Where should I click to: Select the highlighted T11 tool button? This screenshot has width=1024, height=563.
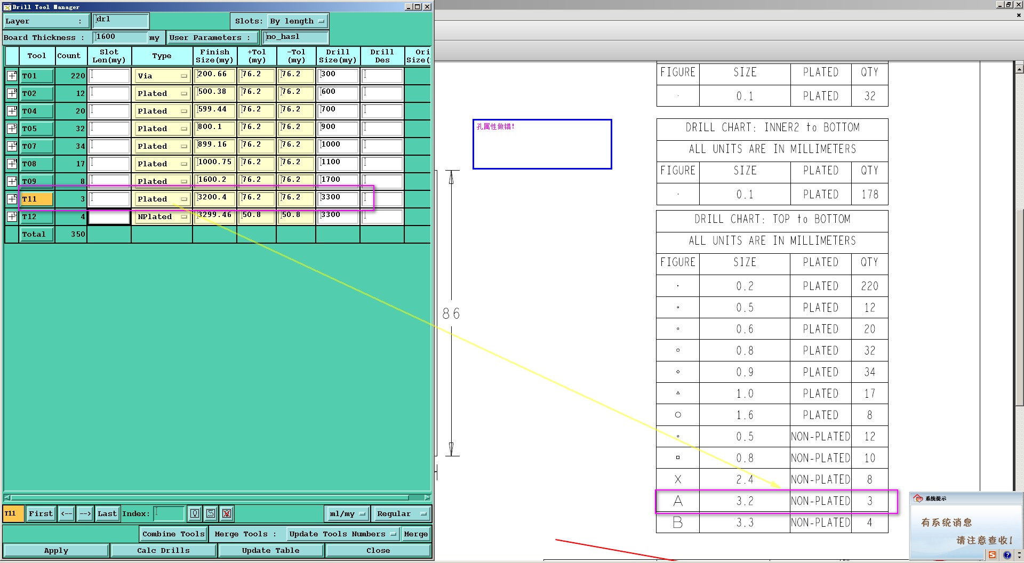point(36,199)
